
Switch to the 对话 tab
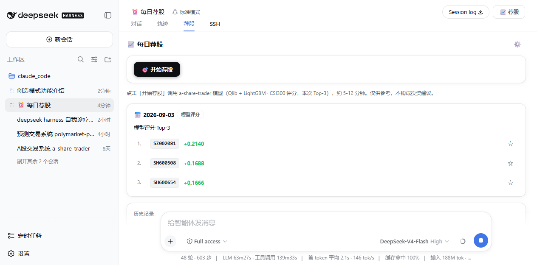pyautogui.click(x=136, y=24)
